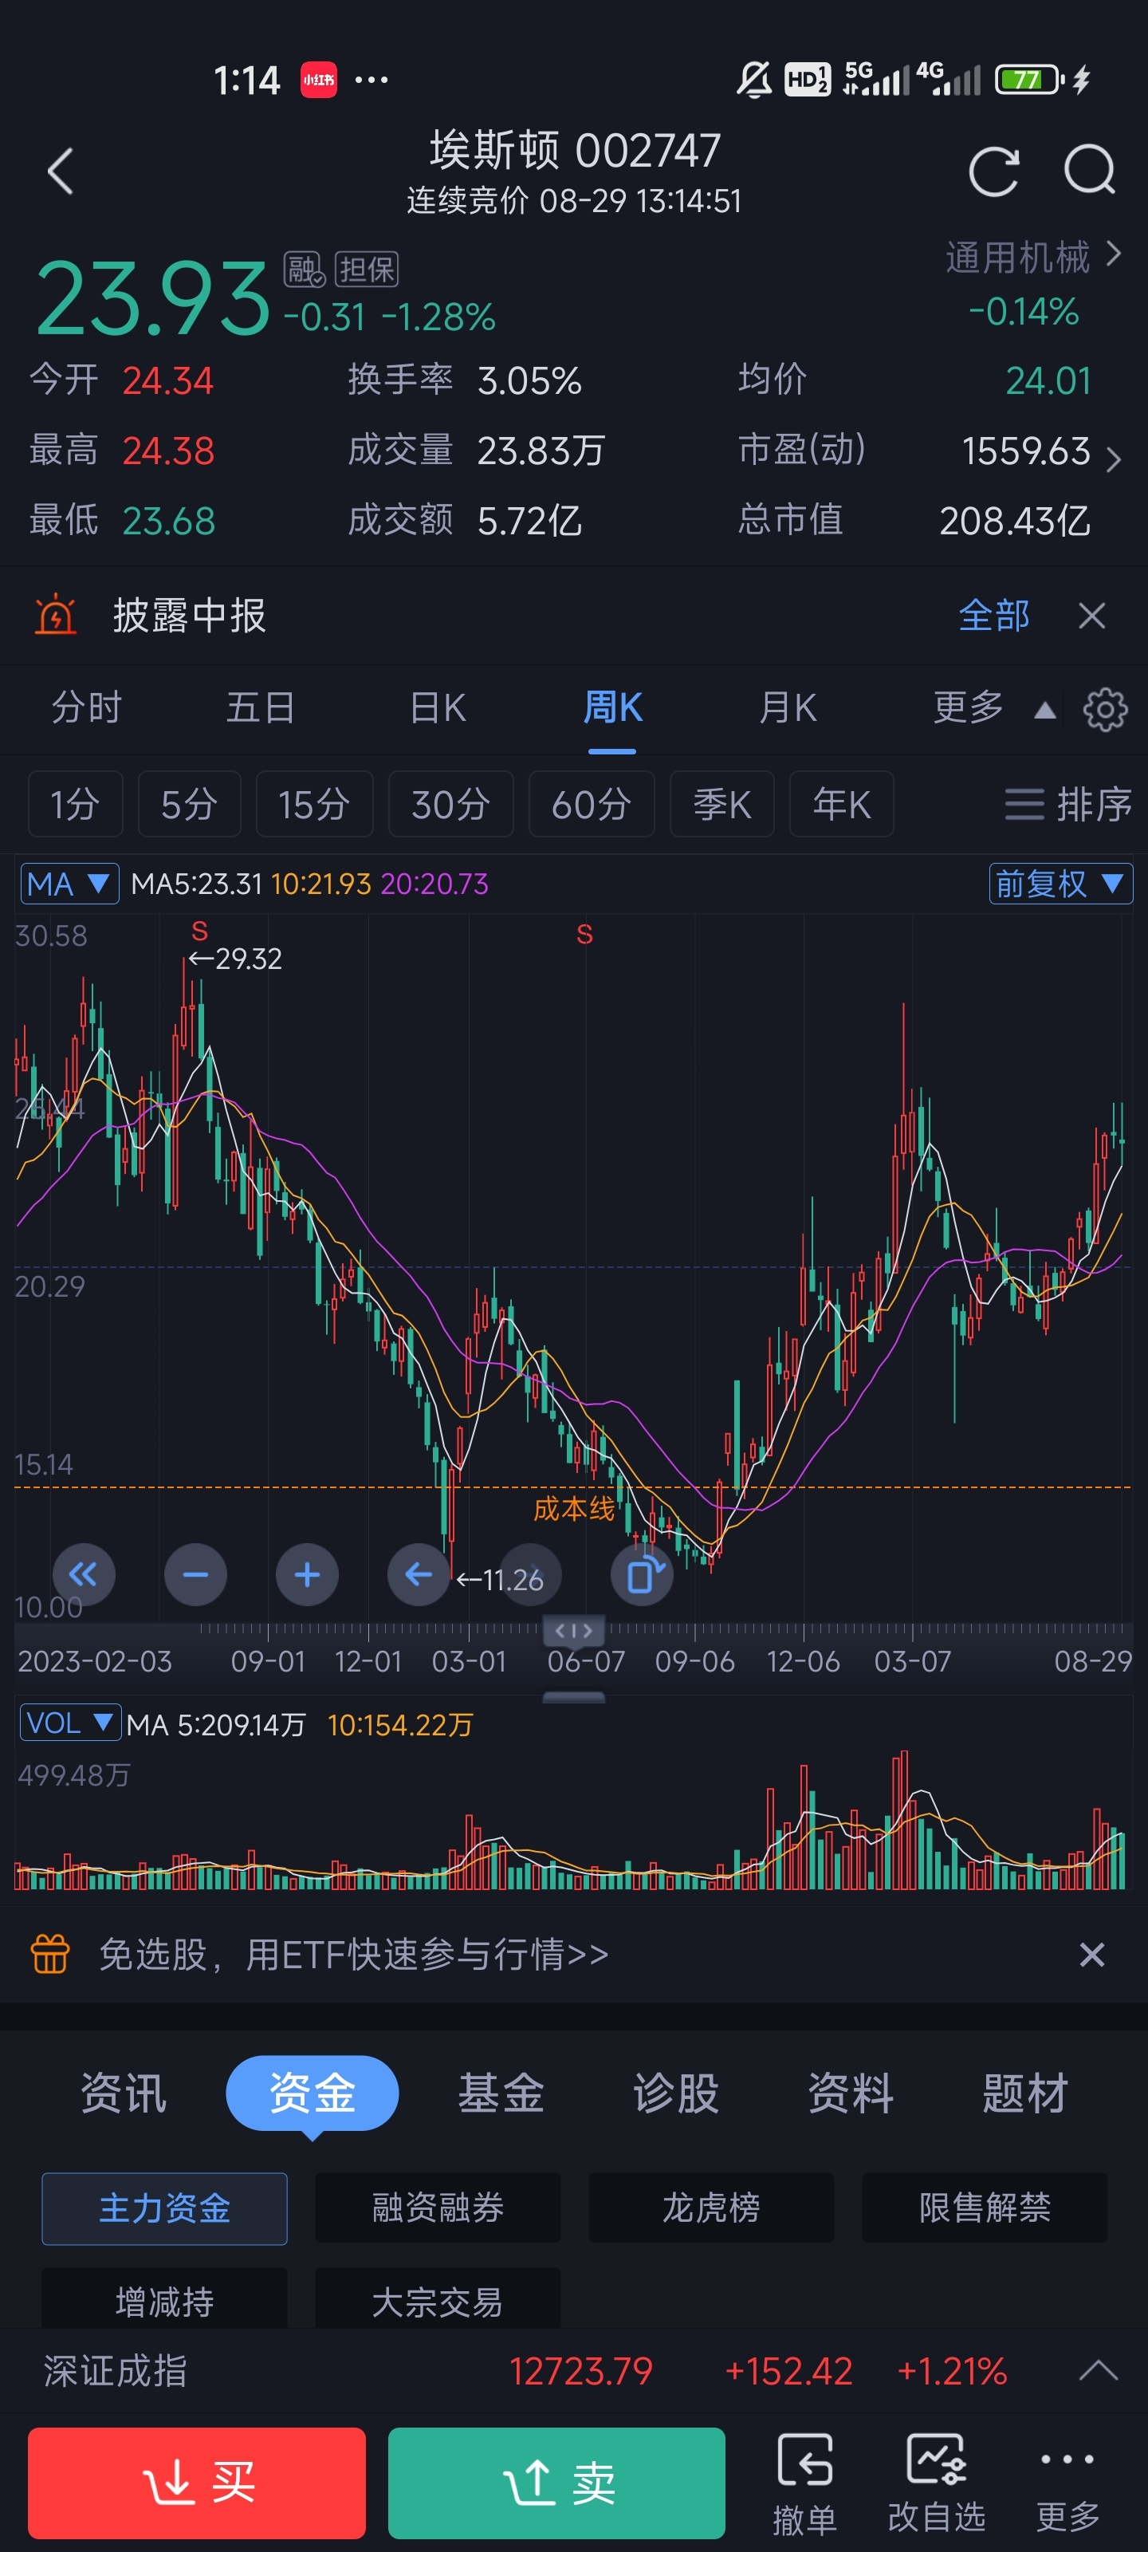
Task: Tap the first S signal marker
Action: coord(199,931)
